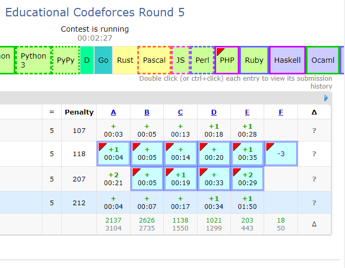Select the +1 01:50 cell in problem E
The height and width of the screenshot is (268, 345).
(x=247, y=203)
